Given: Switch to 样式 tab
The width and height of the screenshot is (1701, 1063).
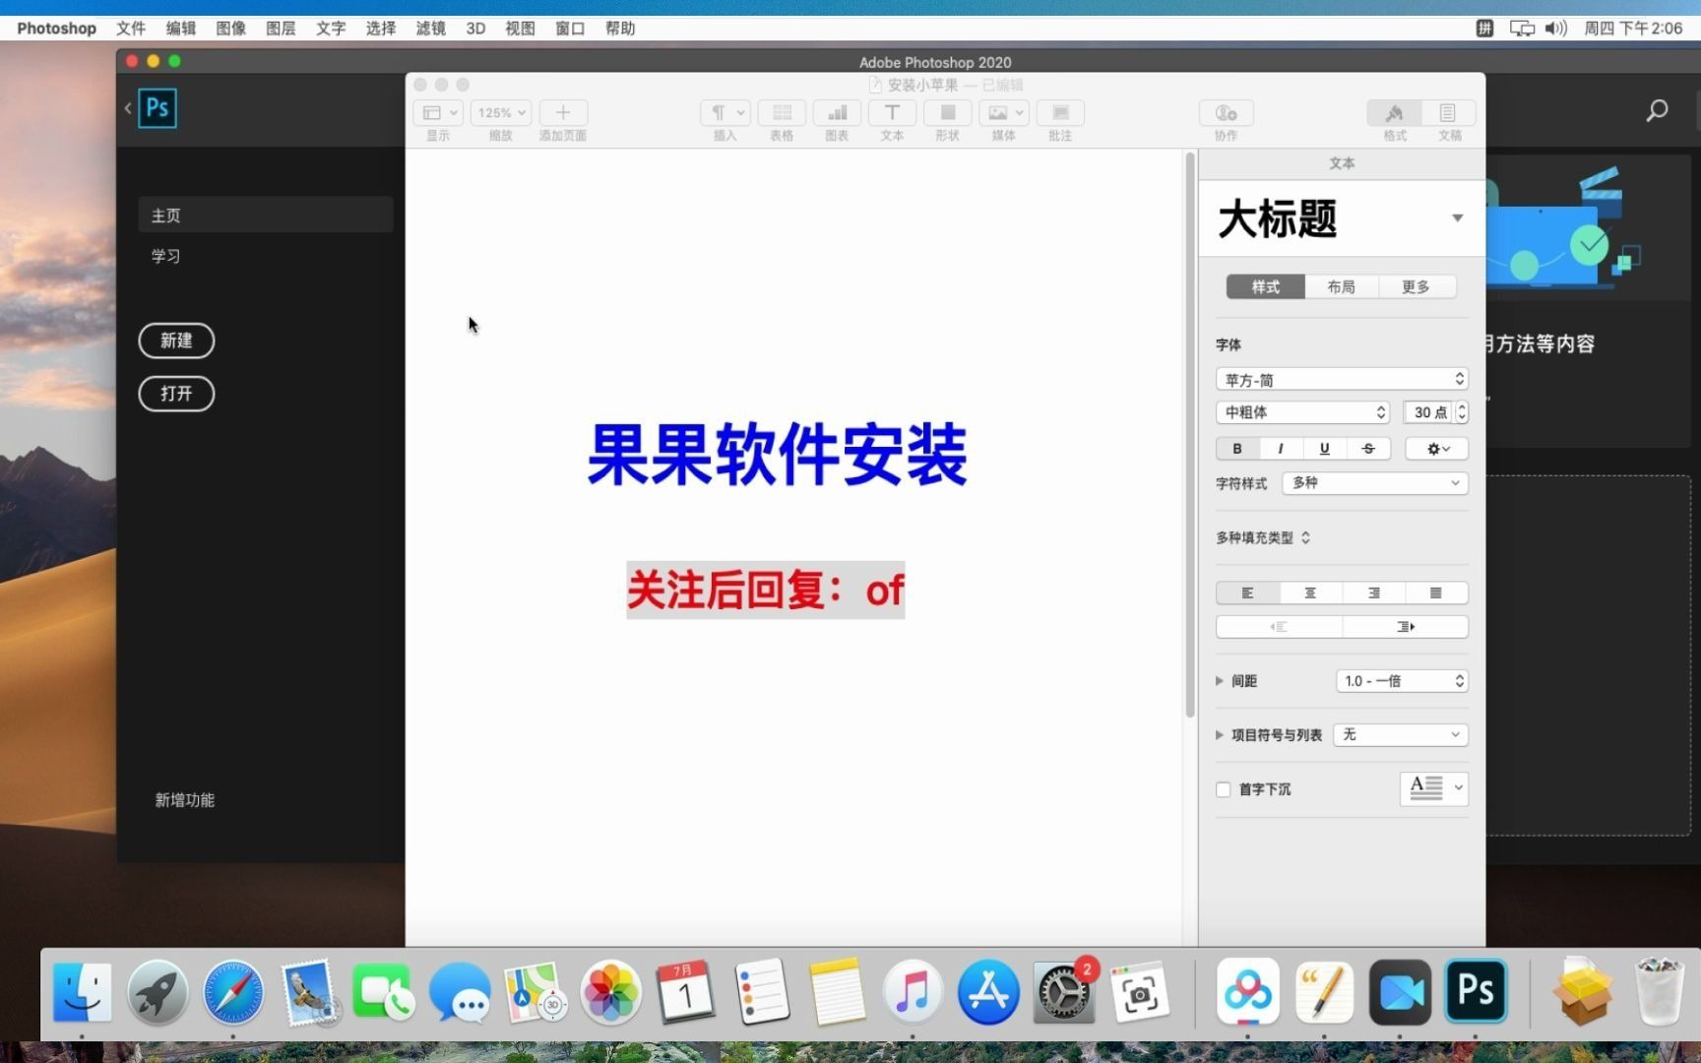Looking at the screenshot, I should coord(1266,286).
